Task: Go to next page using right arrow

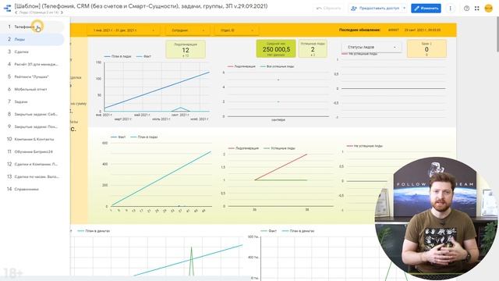Action: point(62,12)
